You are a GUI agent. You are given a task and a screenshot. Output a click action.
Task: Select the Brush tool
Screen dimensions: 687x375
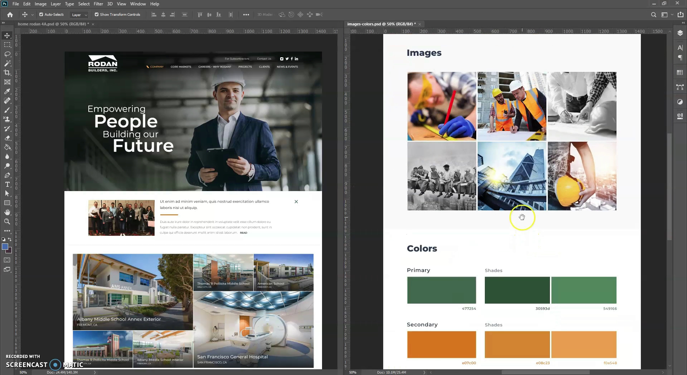[x=7, y=110]
